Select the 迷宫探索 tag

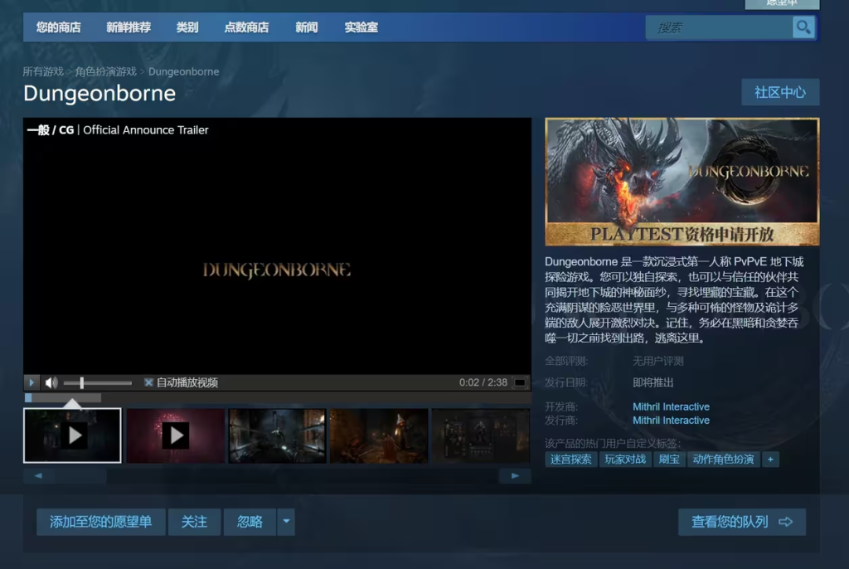pos(570,460)
